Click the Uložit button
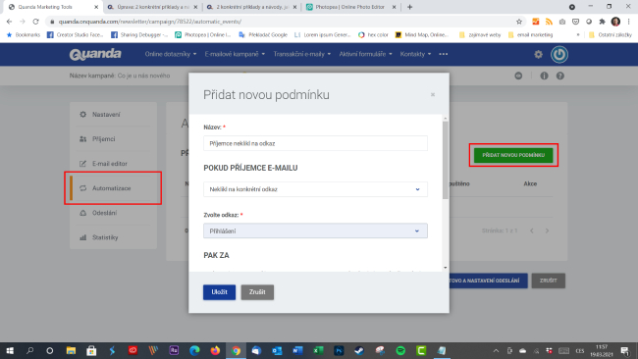Image resolution: width=638 pixels, height=359 pixels. point(219,292)
